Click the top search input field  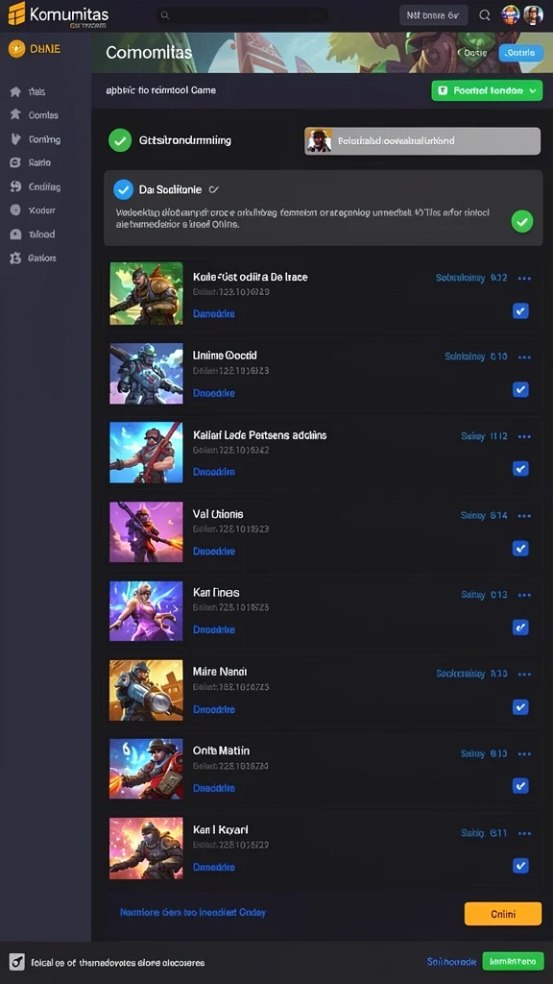tap(242, 15)
